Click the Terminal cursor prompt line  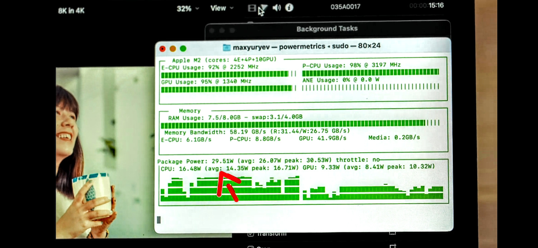[x=159, y=220]
